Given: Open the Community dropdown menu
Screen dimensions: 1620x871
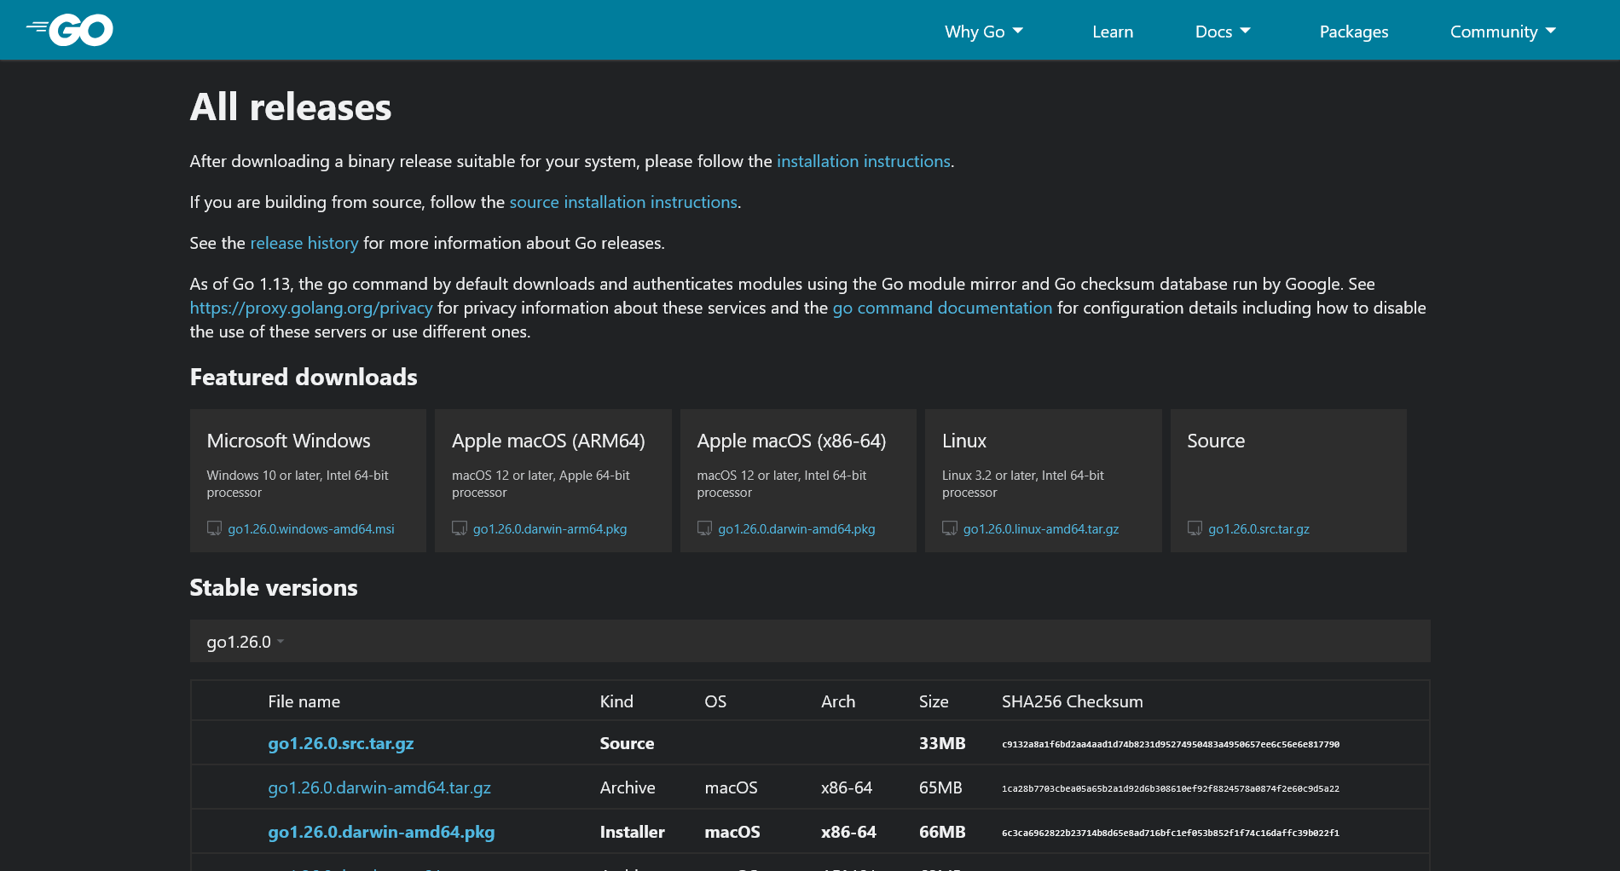Looking at the screenshot, I should point(1502,32).
